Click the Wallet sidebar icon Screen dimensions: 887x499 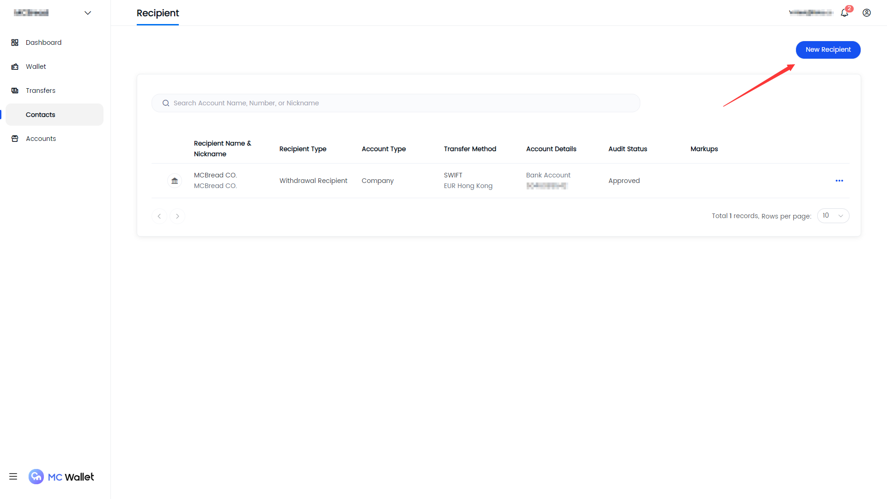click(15, 67)
